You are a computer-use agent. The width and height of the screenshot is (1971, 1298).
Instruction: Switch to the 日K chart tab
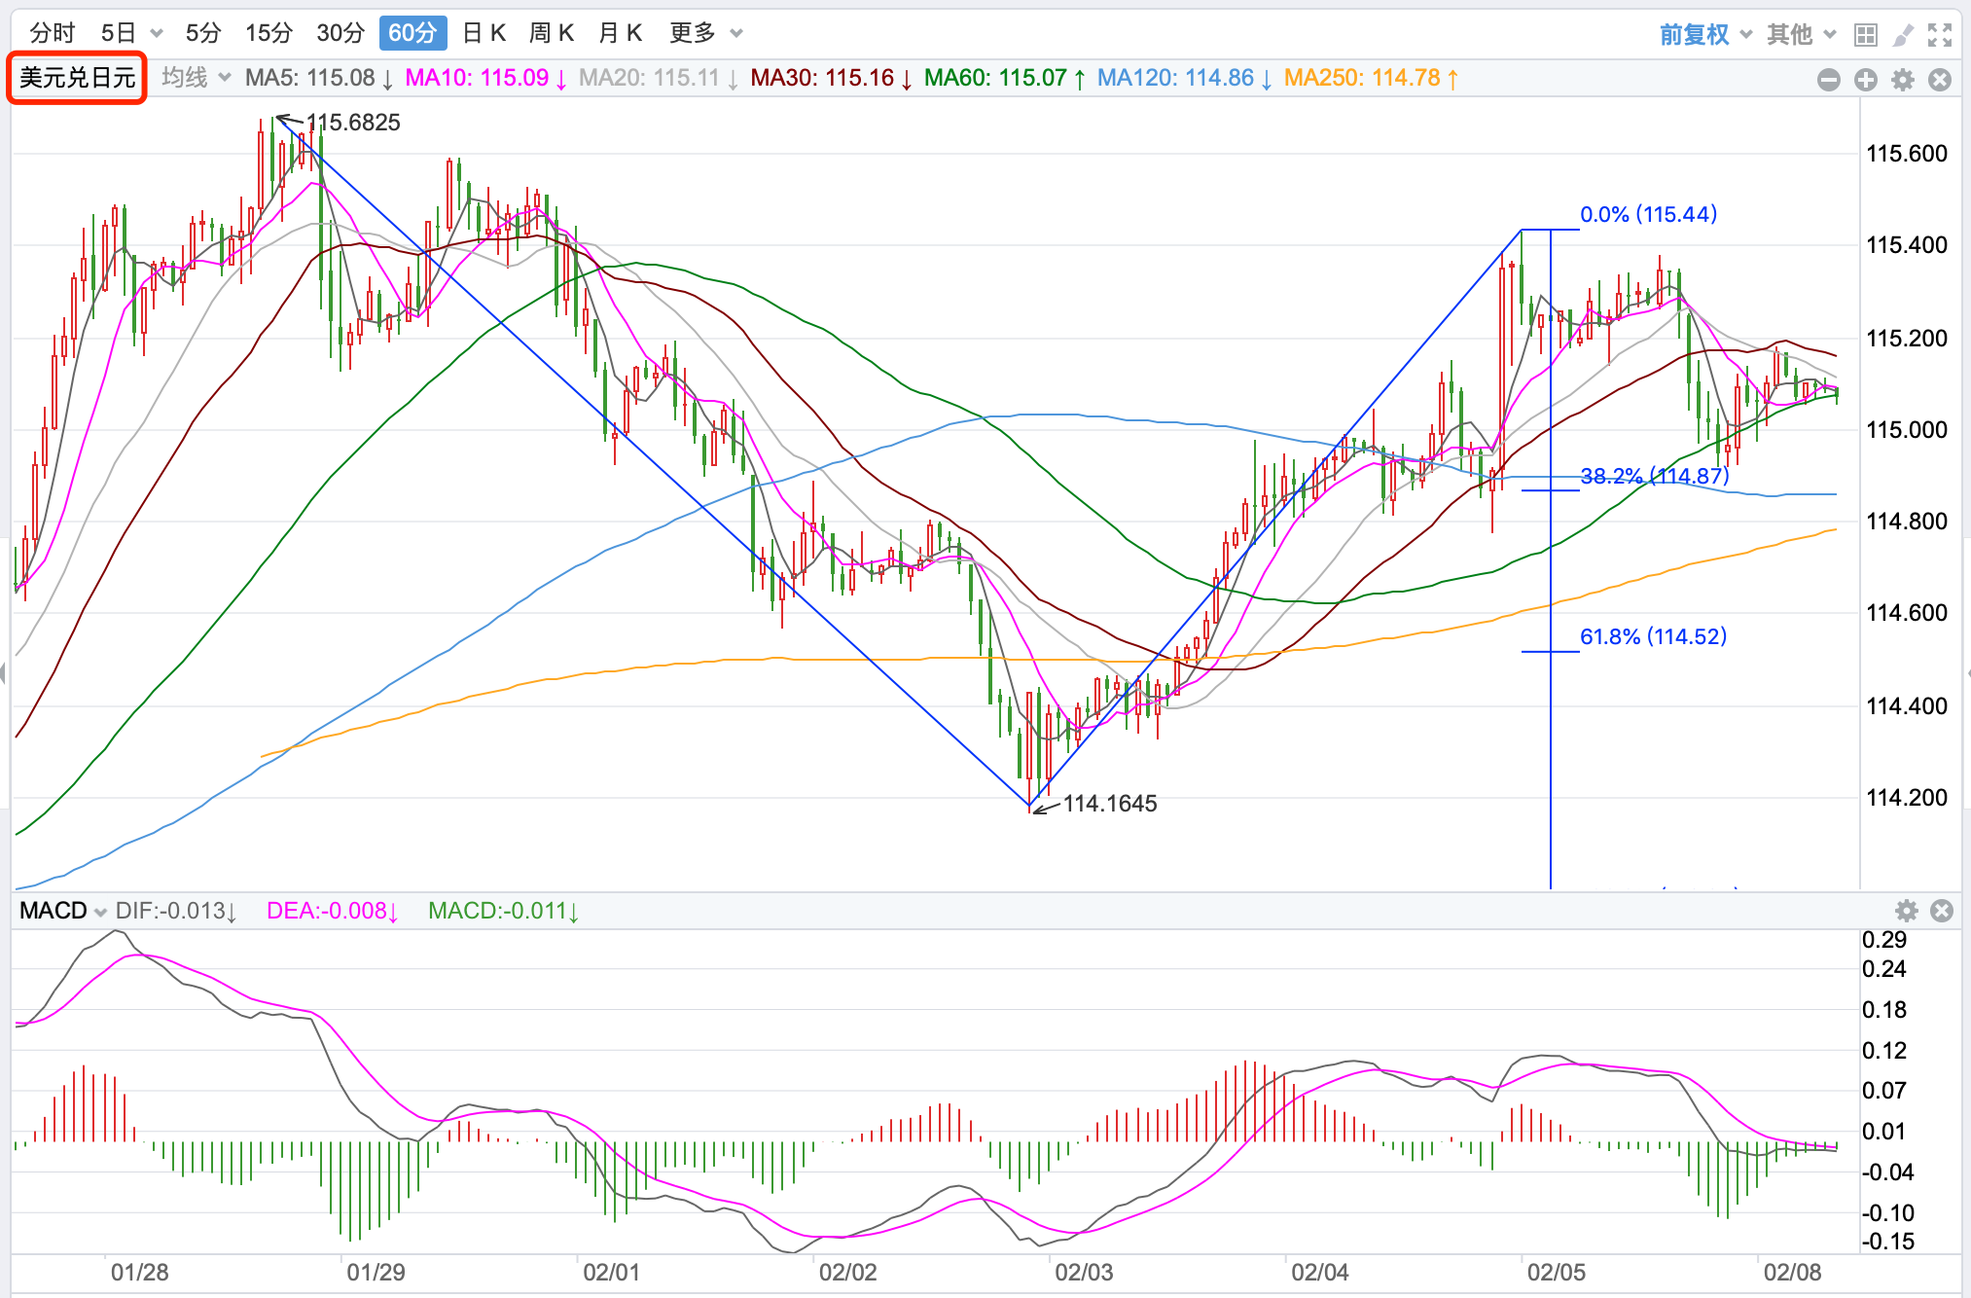[x=484, y=33]
